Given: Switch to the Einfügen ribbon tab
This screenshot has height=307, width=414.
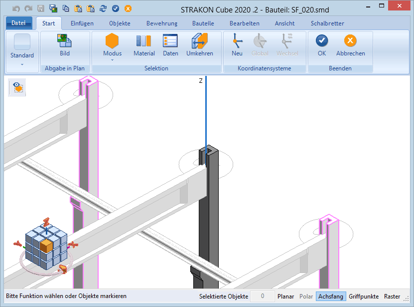Looking at the screenshot, I should click(82, 23).
